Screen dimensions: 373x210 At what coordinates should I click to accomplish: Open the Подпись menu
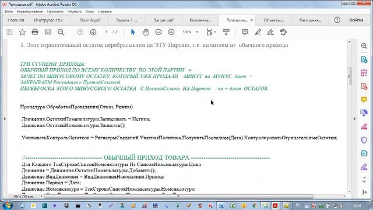[x=75, y=12]
